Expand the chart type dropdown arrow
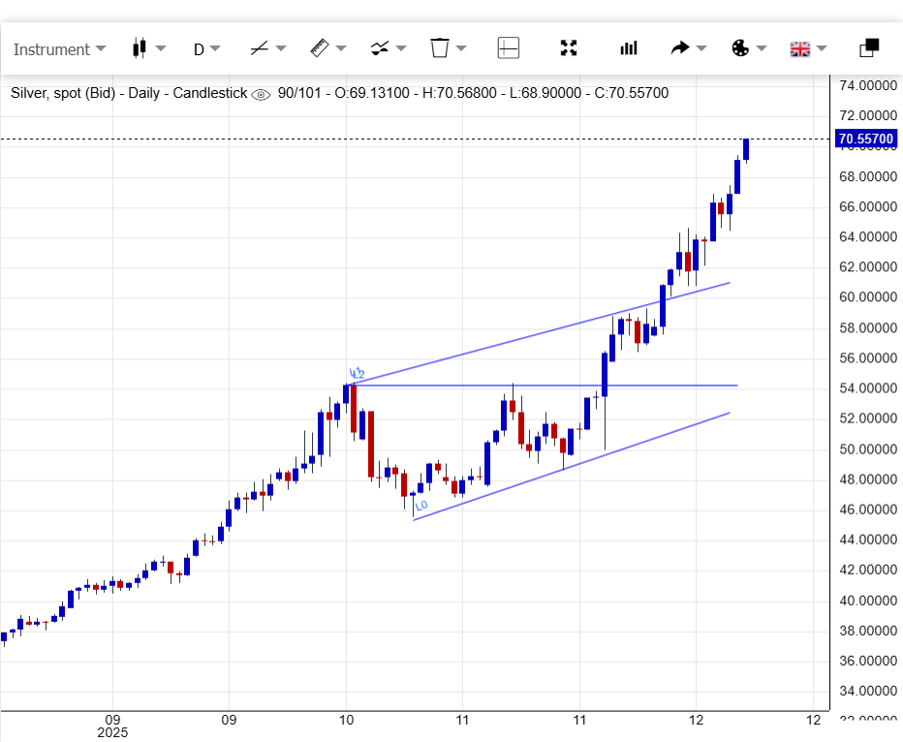Image resolution: width=903 pixels, height=742 pixels. (x=161, y=48)
